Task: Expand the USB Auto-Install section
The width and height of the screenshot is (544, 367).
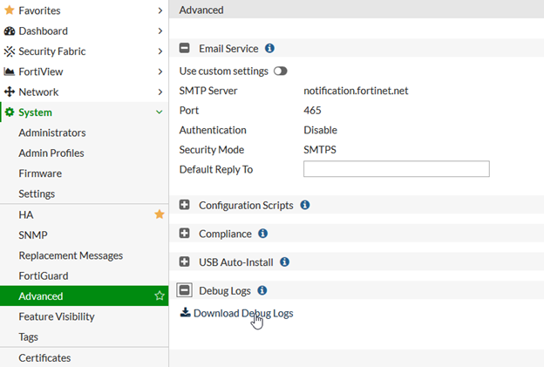Action: point(185,262)
